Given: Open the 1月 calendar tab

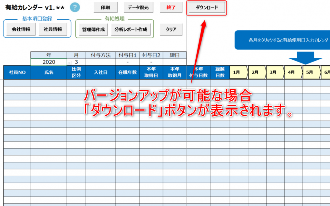Looking at the screenshot, I should (x=239, y=72).
